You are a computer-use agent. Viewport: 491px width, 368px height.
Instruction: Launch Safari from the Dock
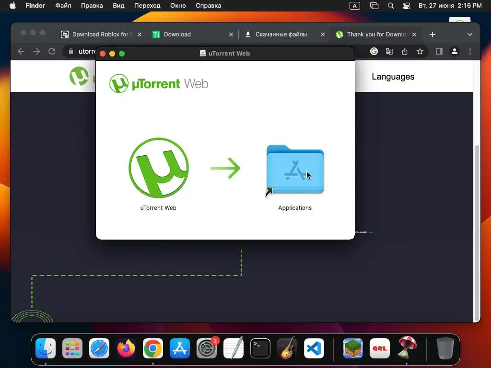(99, 348)
